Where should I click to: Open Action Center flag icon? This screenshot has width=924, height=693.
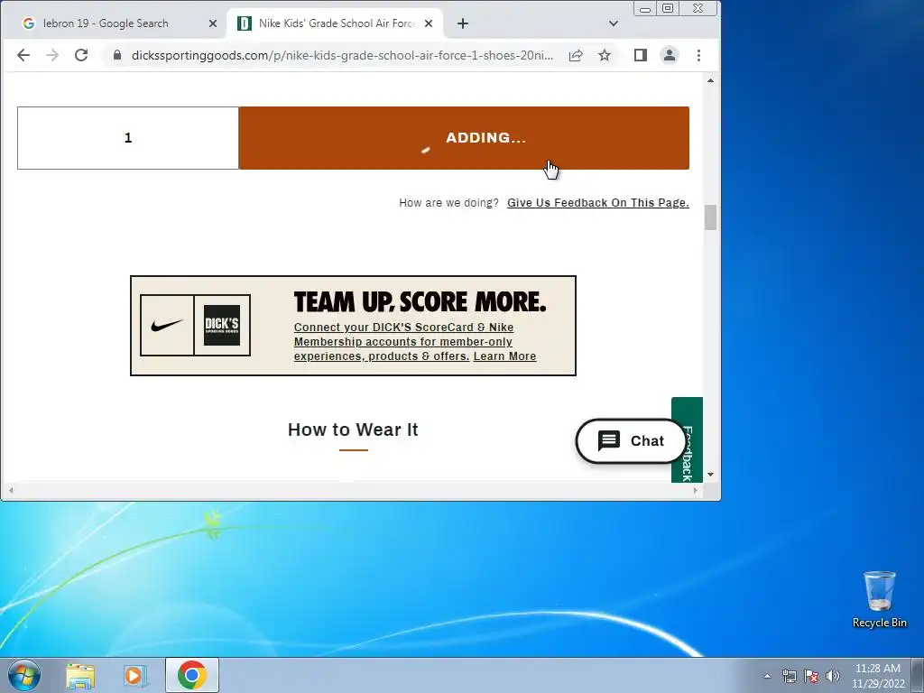tap(811, 676)
